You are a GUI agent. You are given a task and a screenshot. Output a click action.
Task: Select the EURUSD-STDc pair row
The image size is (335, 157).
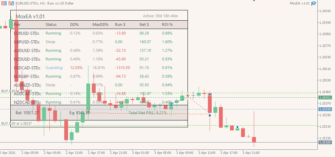point(27,33)
